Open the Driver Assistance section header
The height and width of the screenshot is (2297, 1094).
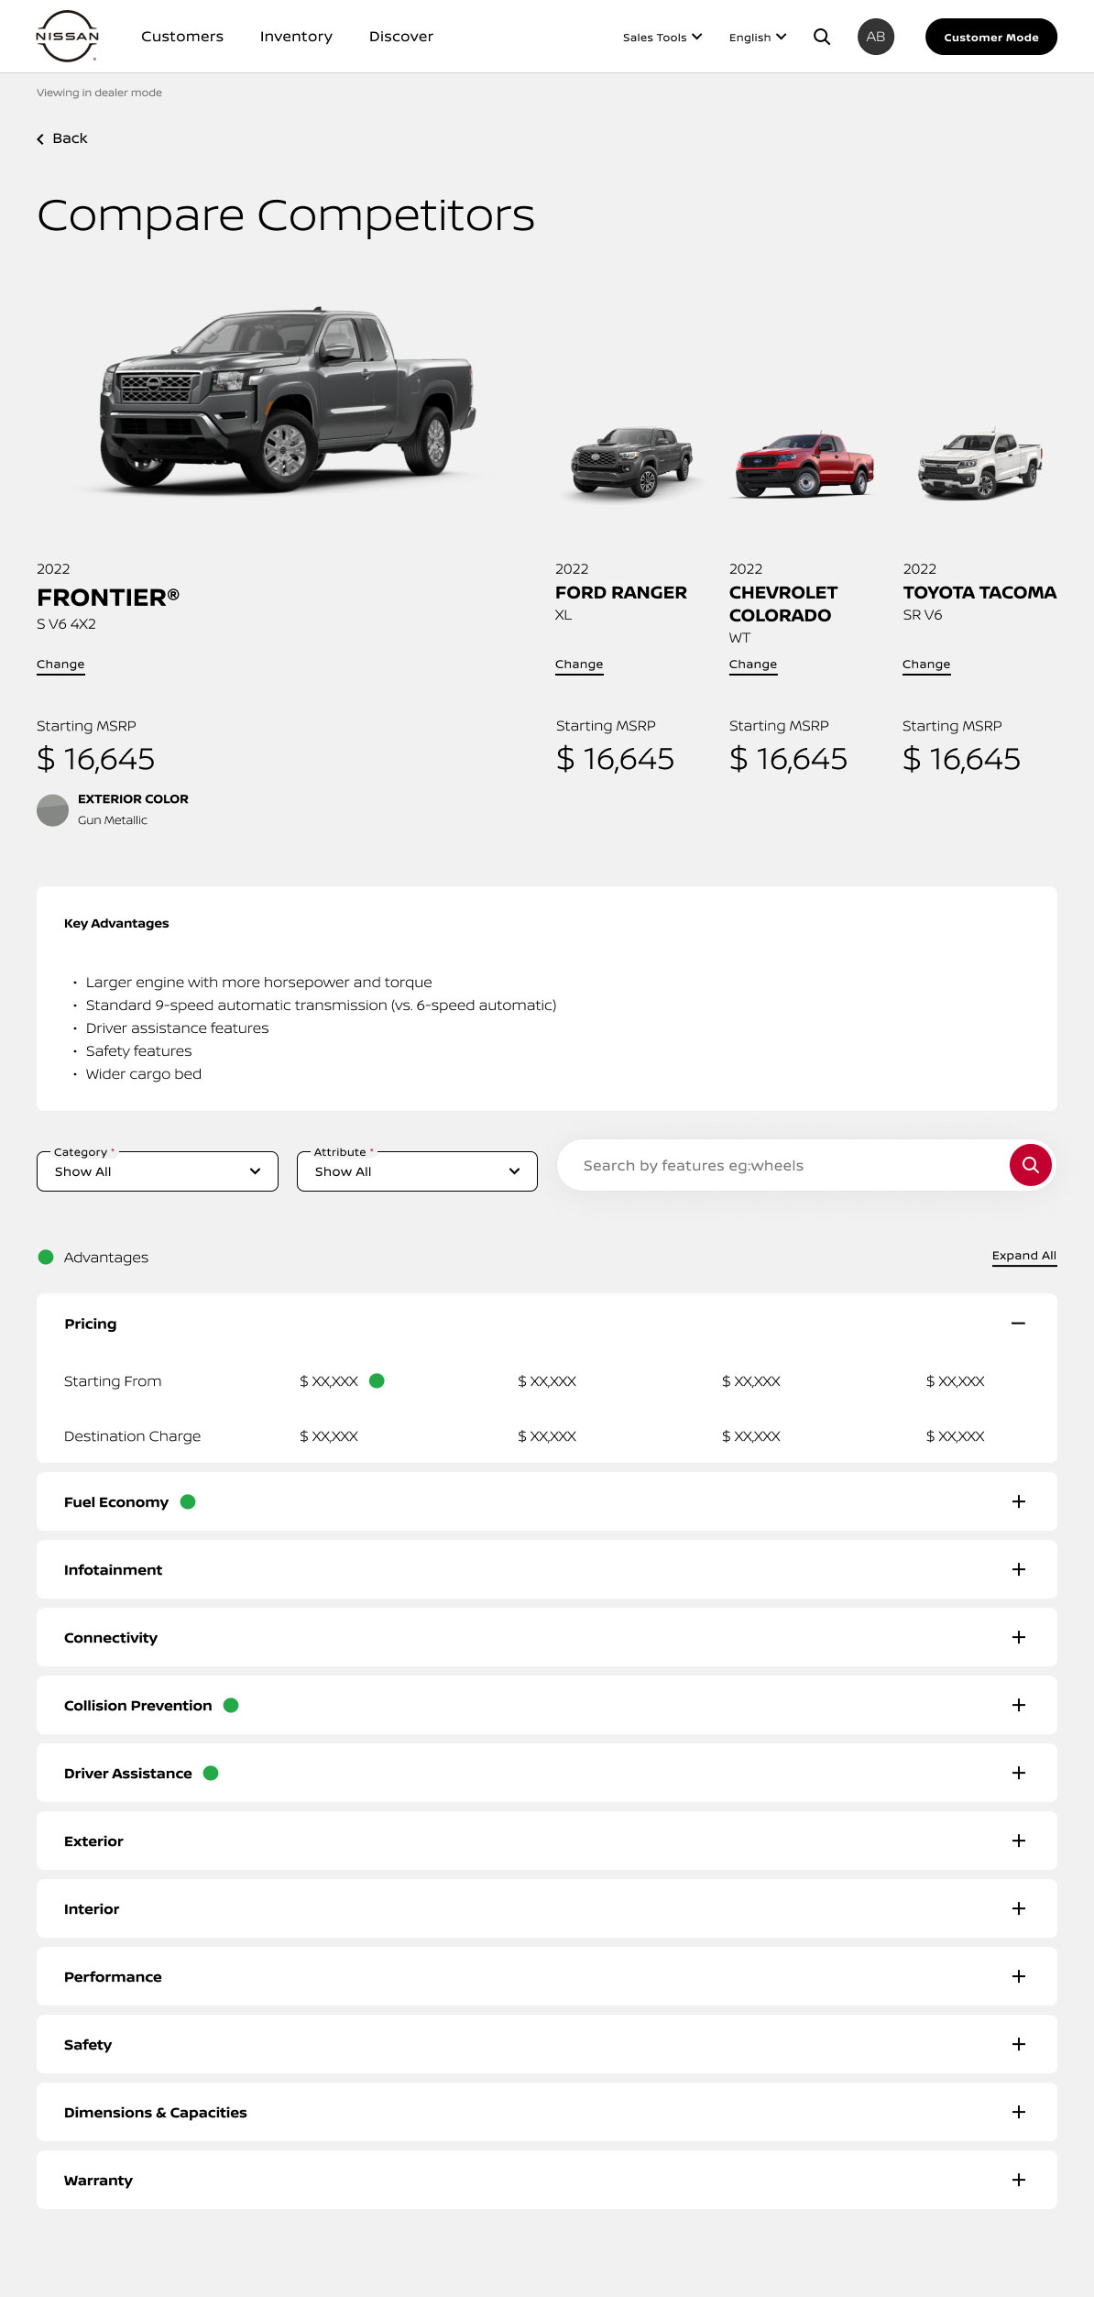click(547, 1773)
